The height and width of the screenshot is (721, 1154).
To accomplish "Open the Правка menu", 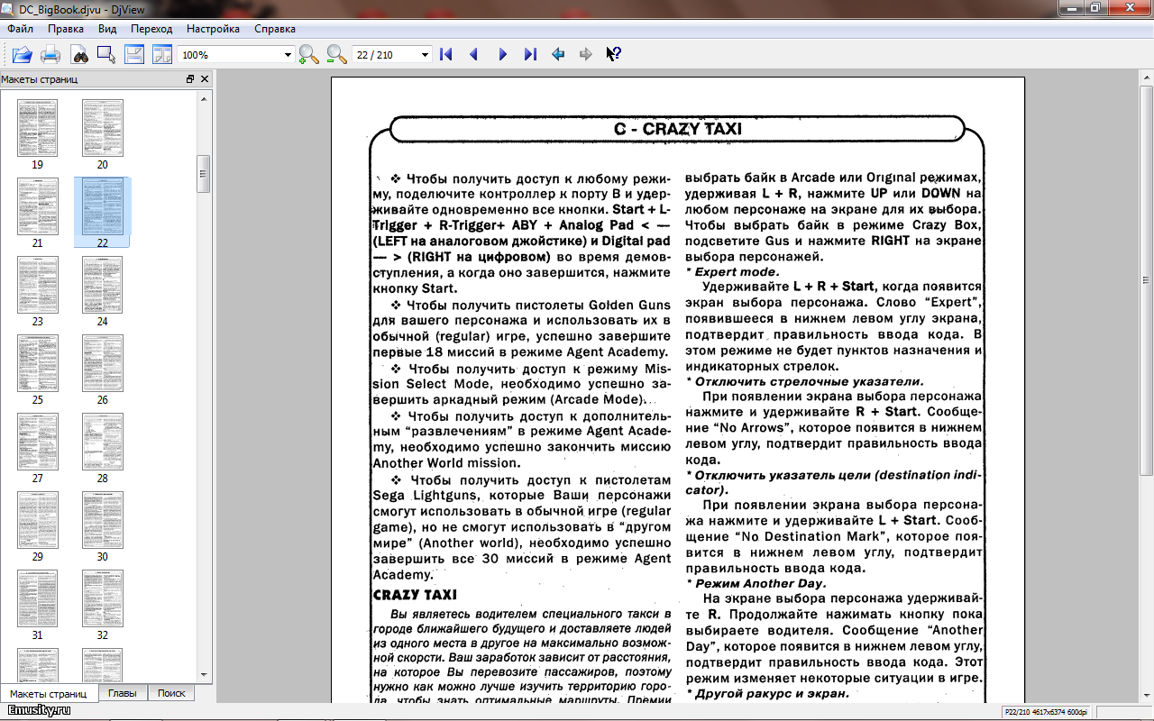I will pyautogui.click(x=66, y=29).
